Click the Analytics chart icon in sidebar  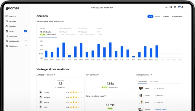pyautogui.click(x=7, y=16)
